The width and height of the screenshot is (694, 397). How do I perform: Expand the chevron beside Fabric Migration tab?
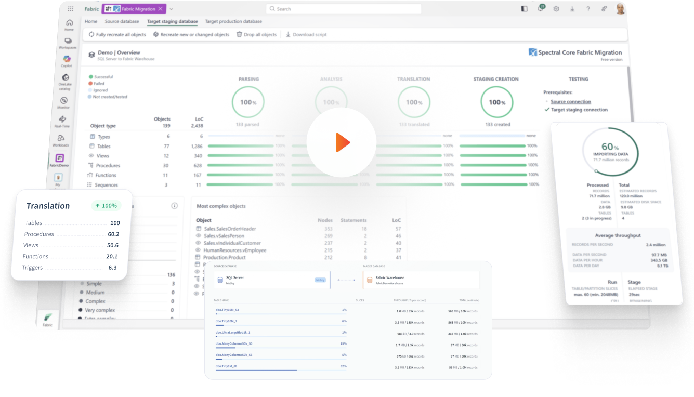point(172,9)
